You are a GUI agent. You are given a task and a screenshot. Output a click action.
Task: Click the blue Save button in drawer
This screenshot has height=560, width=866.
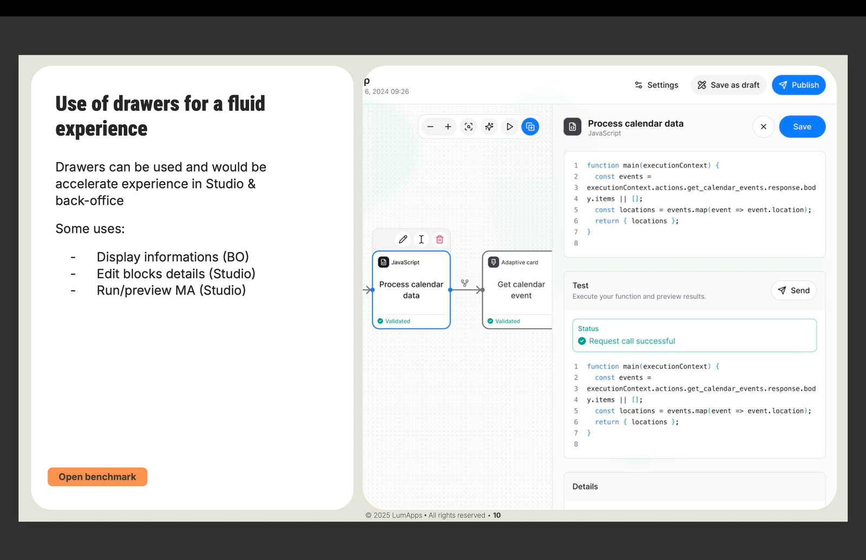click(x=802, y=127)
